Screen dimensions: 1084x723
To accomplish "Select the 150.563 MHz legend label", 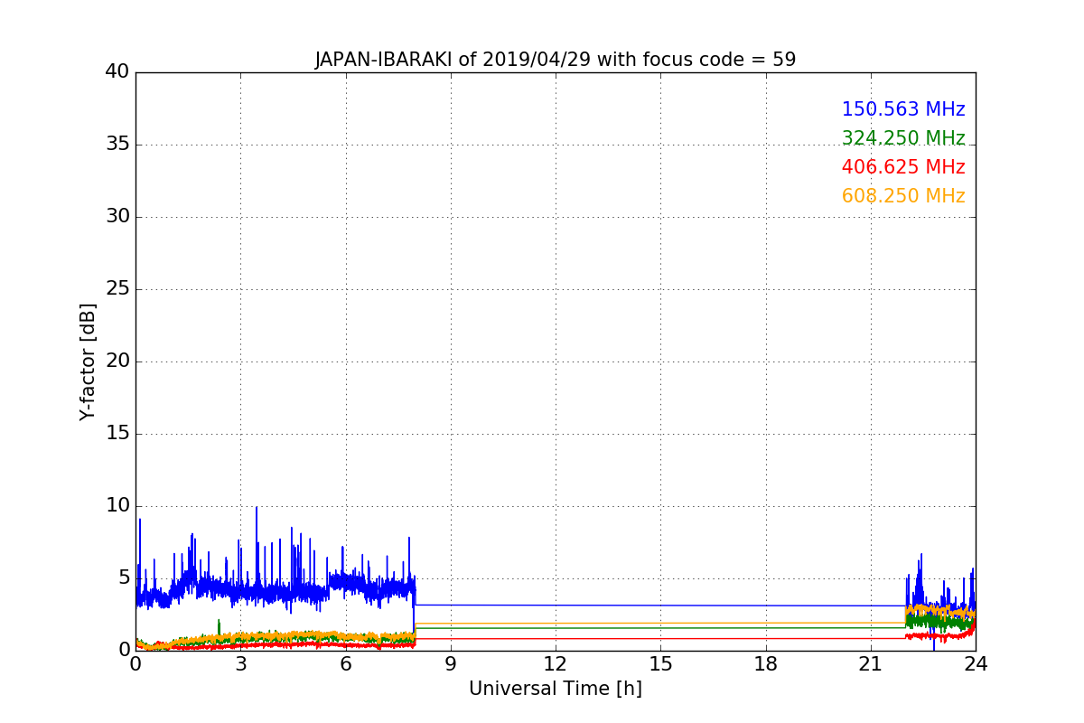I will pyautogui.click(x=903, y=109).
